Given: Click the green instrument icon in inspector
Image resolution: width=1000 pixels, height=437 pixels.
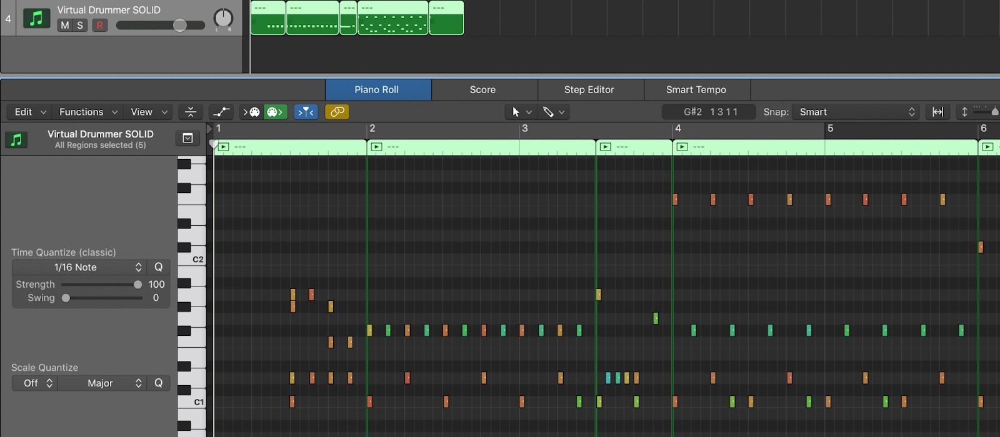Looking at the screenshot, I should 16,139.
